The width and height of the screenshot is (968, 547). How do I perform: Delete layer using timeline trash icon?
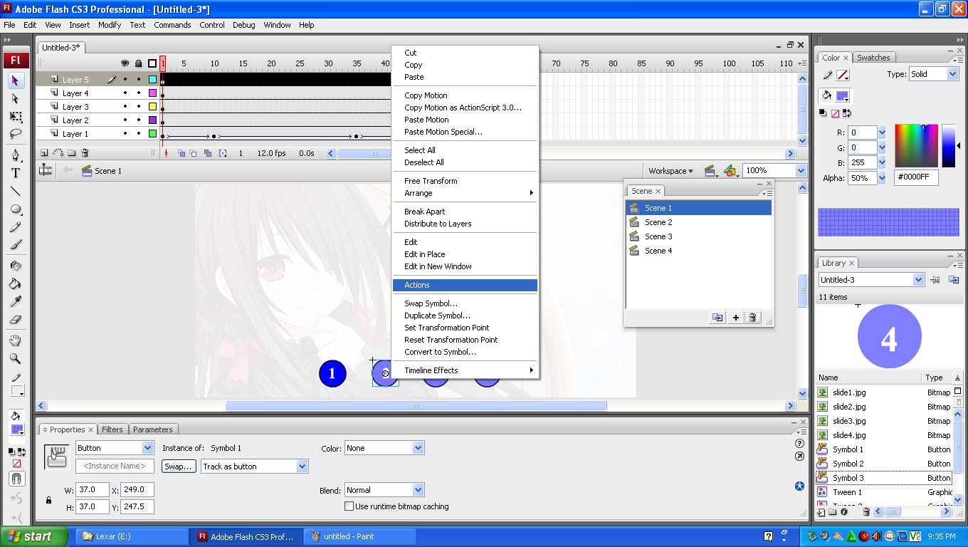[85, 153]
